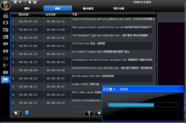The image size is (186, 123).
Task: Click start time 00:00:07:20
Action: 28,22
